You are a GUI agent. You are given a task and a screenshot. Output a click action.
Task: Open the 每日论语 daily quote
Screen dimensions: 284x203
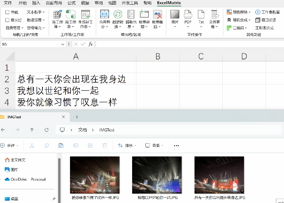[x=266, y=20]
